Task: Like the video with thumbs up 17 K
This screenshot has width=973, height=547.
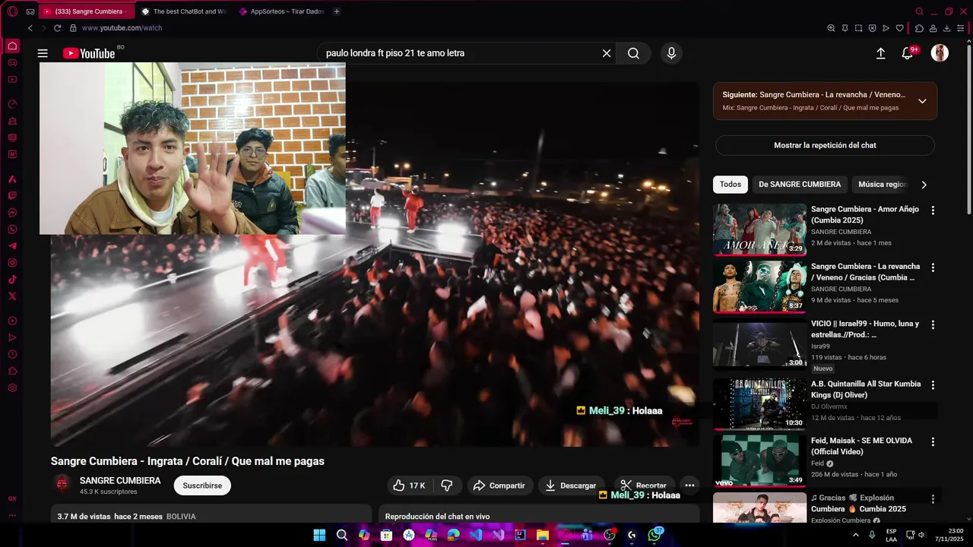Action: point(409,485)
